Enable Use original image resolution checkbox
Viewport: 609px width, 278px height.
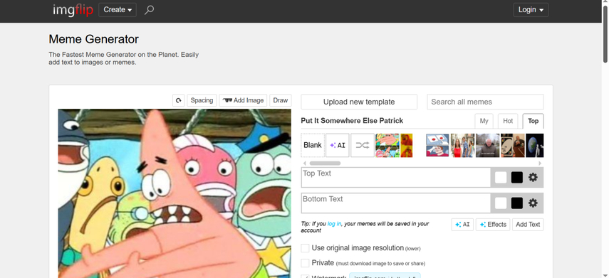coord(306,248)
